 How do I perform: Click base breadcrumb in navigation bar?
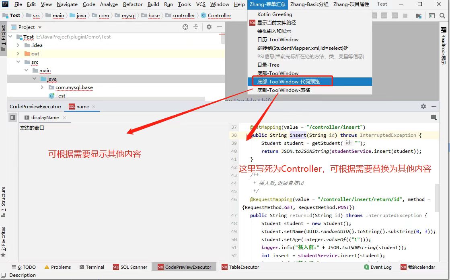pos(150,16)
